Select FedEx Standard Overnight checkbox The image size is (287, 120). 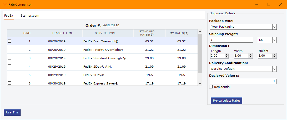(x=9, y=58)
